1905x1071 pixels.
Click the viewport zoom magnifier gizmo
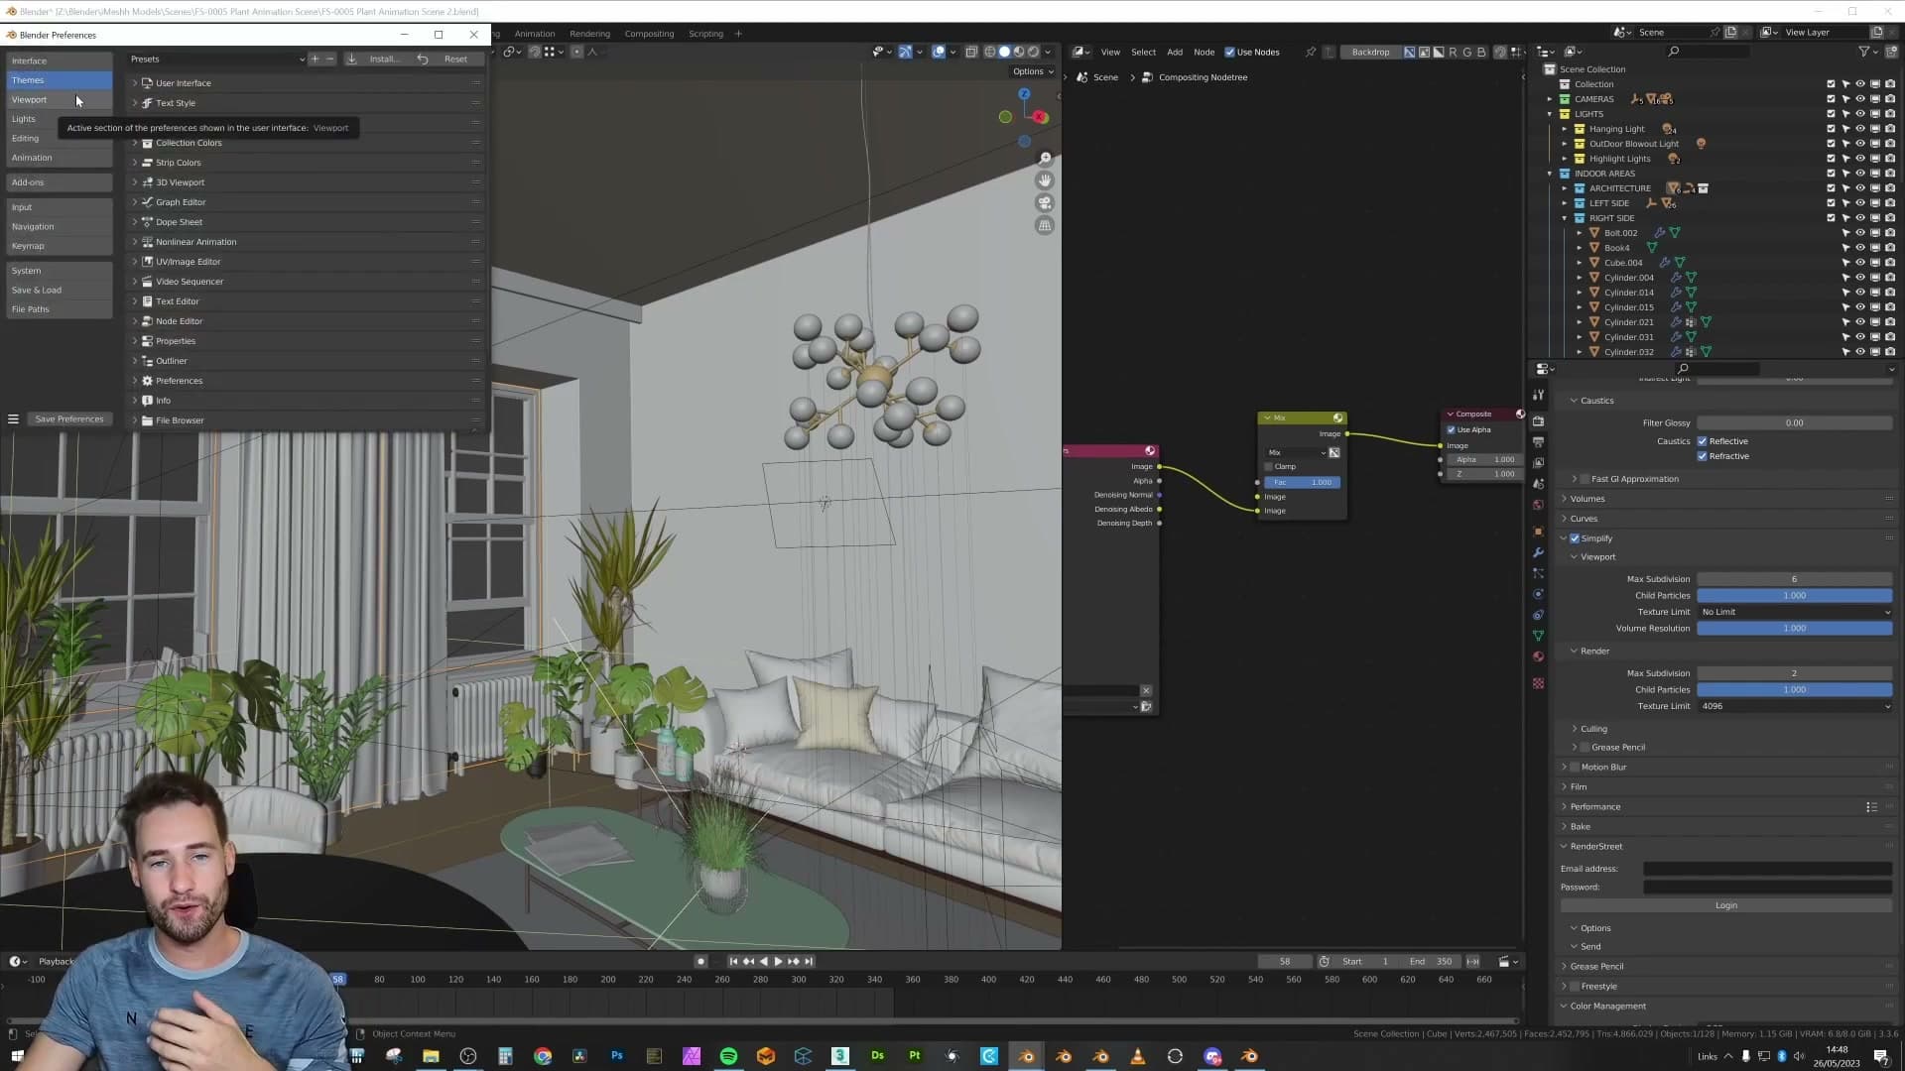(1045, 159)
